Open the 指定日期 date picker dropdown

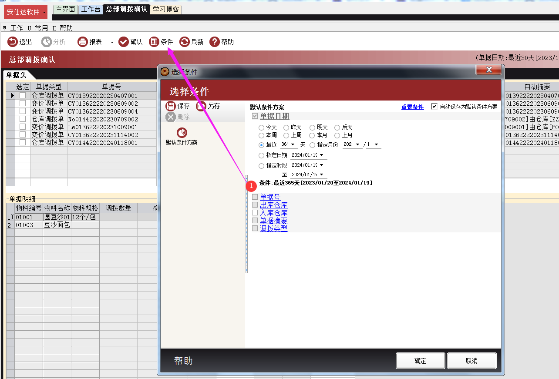click(322, 155)
